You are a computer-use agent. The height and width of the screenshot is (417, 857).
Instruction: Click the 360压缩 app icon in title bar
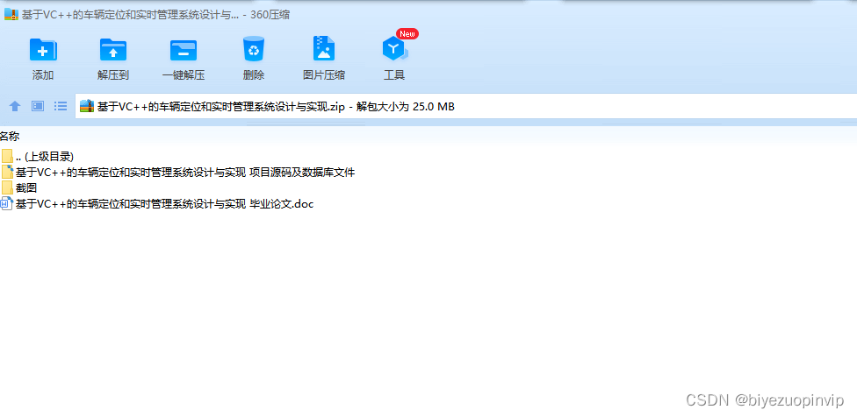point(11,15)
